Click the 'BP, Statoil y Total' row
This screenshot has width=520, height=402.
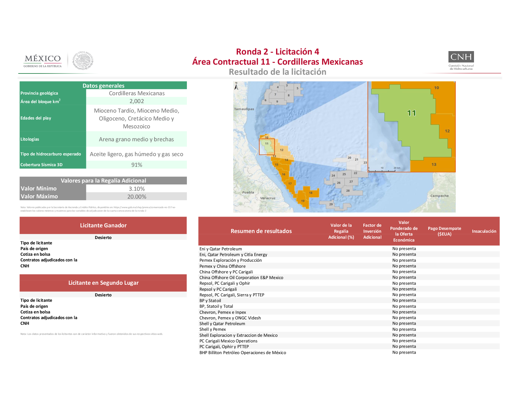349,306
